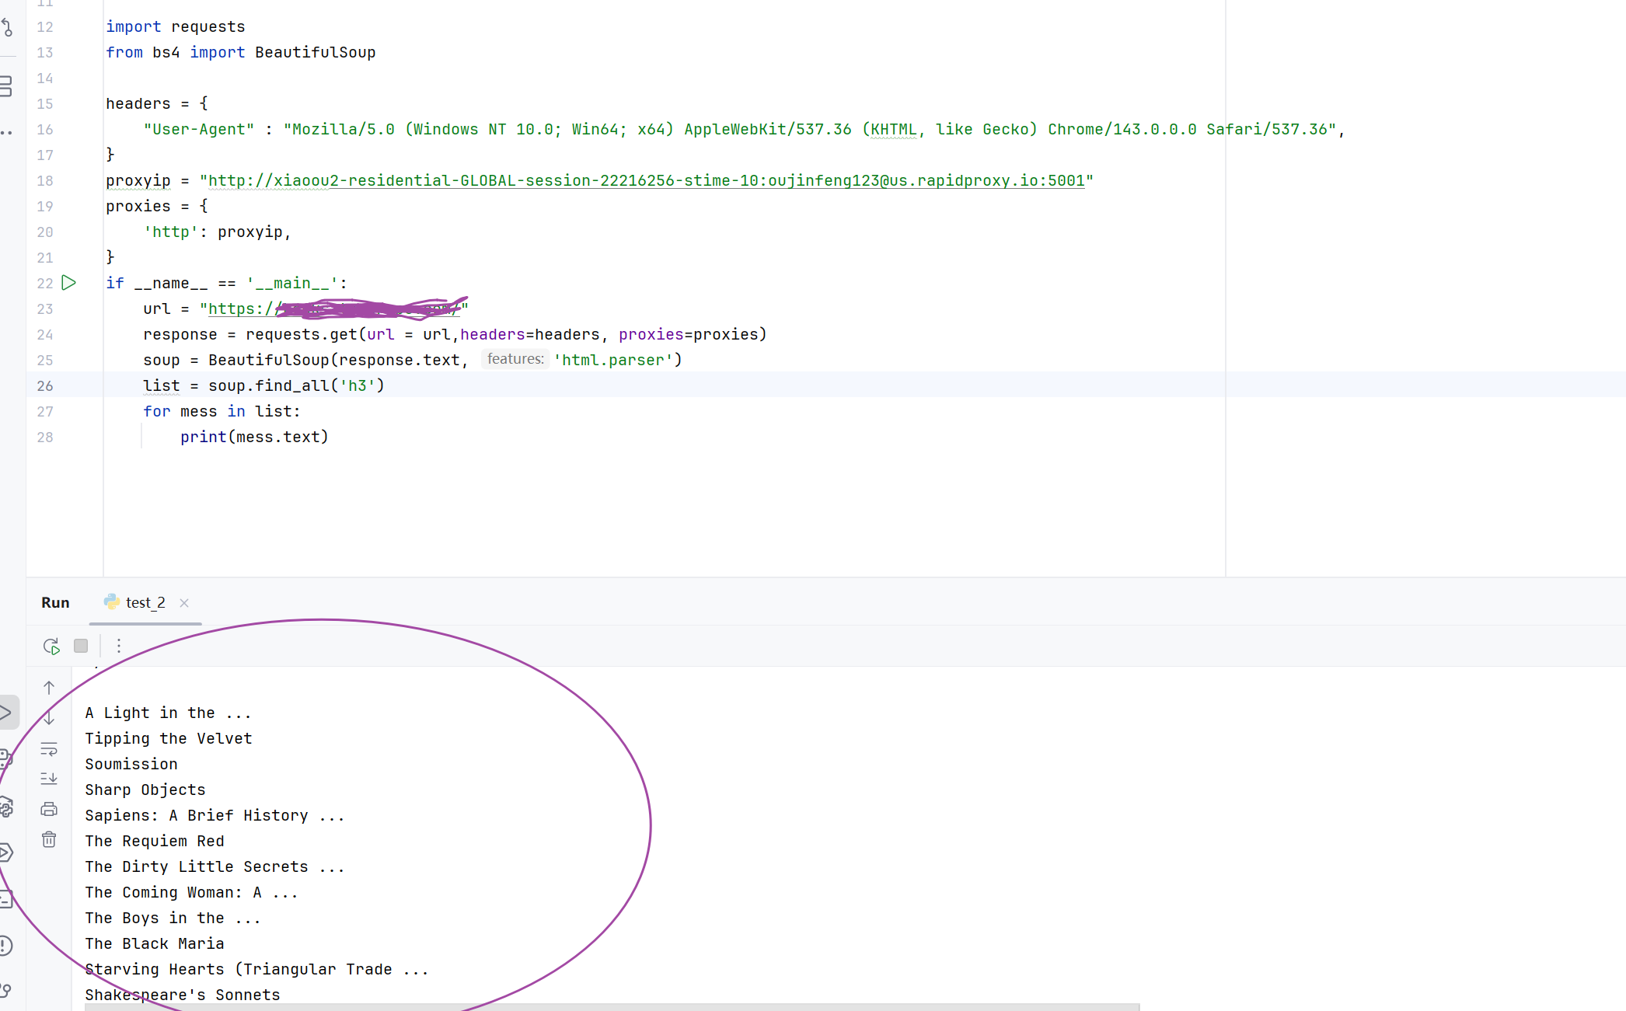Click the Print console output icon
The width and height of the screenshot is (1626, 1011).
49,809
